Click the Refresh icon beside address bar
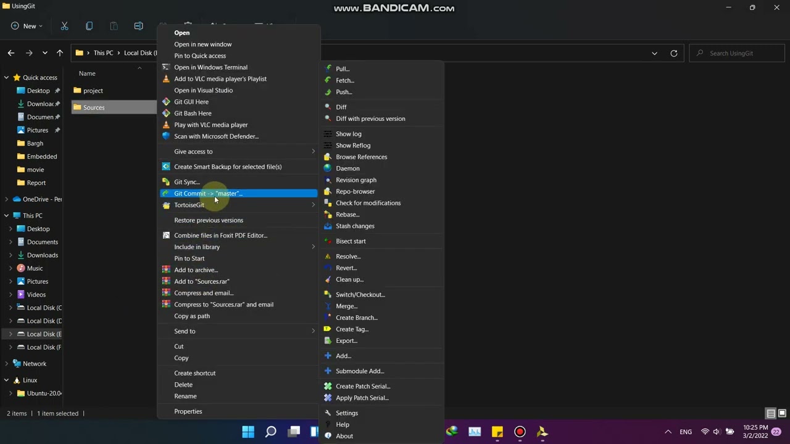The height and width of the screenshot is (444, 790). [674, 53]
